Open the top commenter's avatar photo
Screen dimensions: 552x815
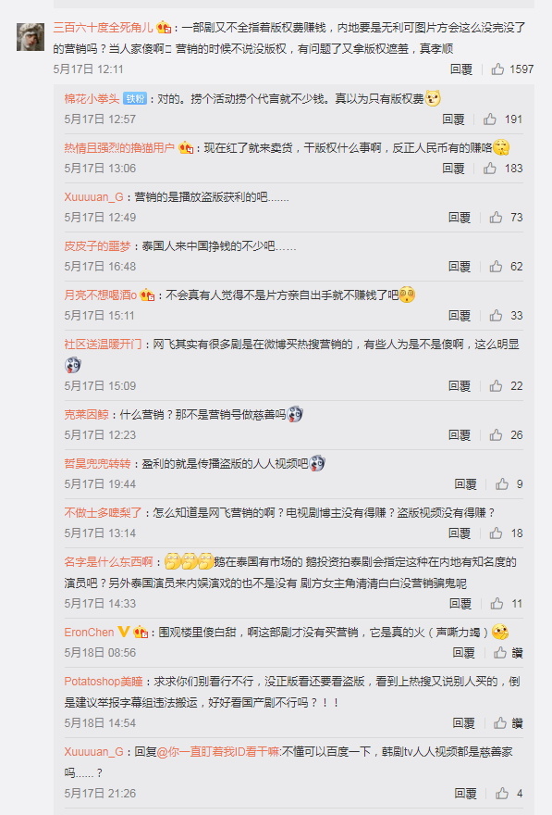pos(31,37)
